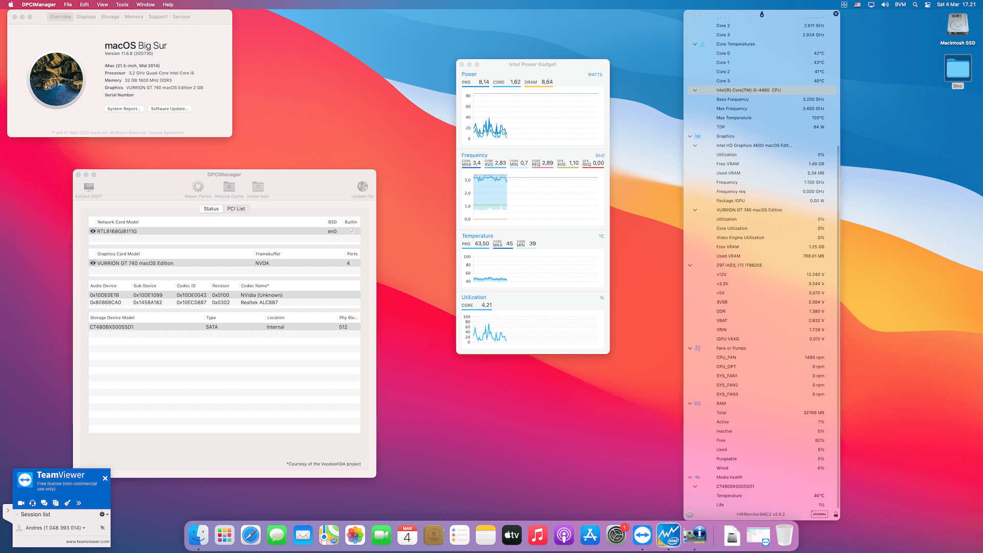Viewport: 983px width, 553px height.
Task: Collapse the Fans or Pumps group
Action: pos(690,348)
